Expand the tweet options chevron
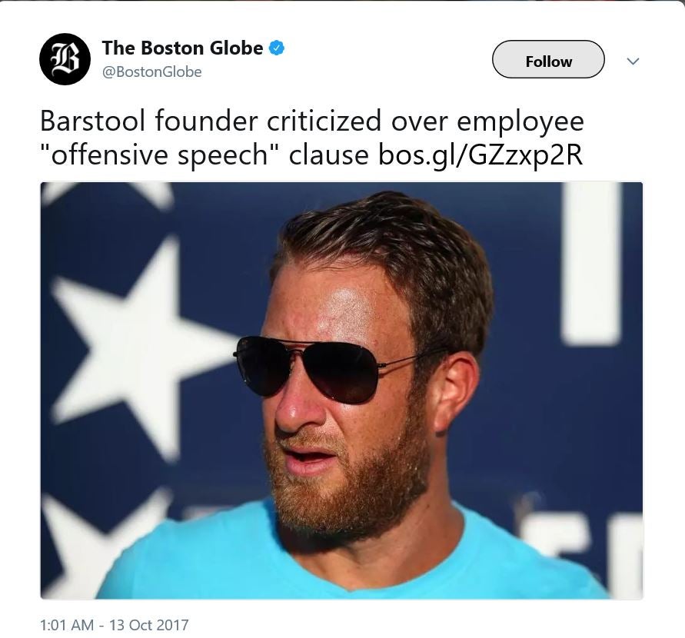 click(633, 61)
